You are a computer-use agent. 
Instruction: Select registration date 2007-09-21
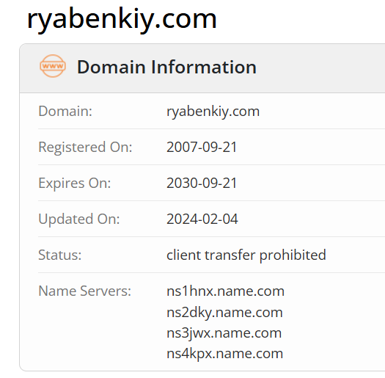pos(202,148)
